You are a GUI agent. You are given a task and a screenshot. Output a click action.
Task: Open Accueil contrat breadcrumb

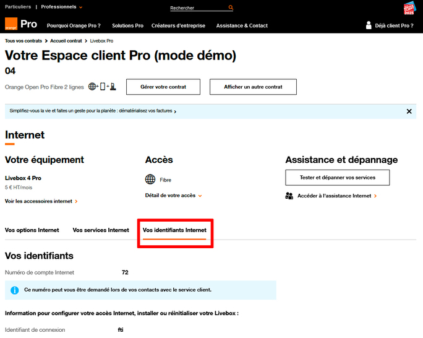click(66, 41)
